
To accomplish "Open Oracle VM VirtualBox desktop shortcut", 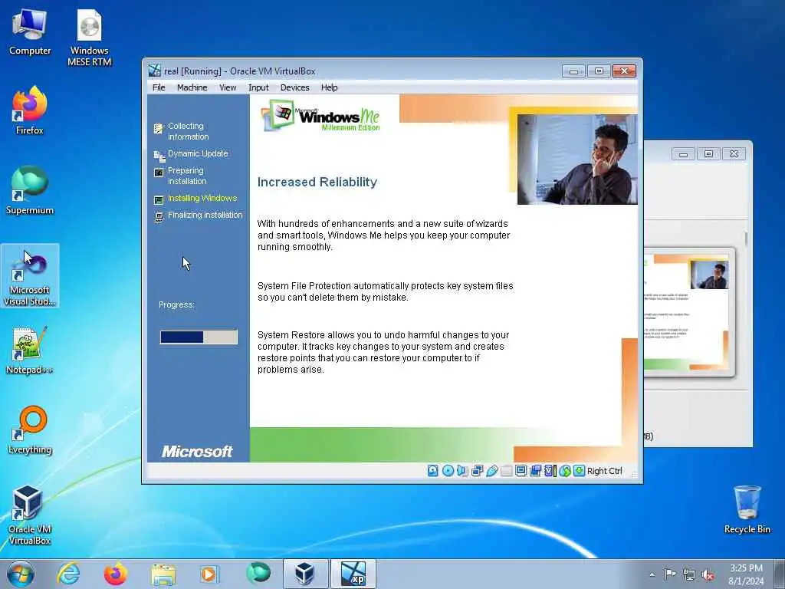I will (30, 515).
